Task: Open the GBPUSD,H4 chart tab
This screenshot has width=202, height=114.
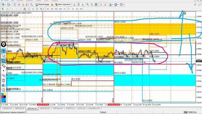Action: (x=20, y=108)
